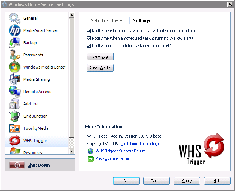The width and height of the screenshot is (235, 191).
Task: Open the Passwords settings page
Action: 37,55
